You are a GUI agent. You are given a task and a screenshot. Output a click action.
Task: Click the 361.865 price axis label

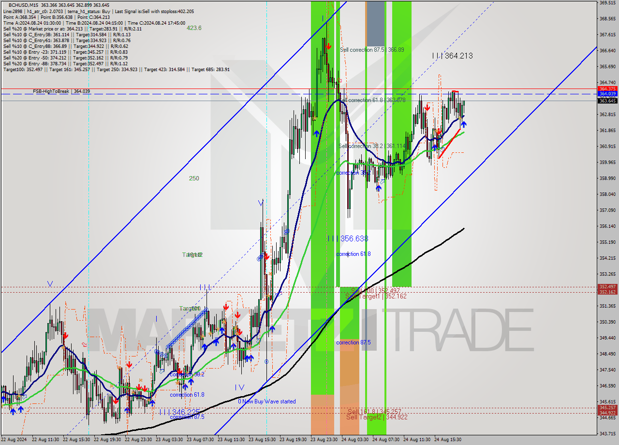tap(607, 131)
